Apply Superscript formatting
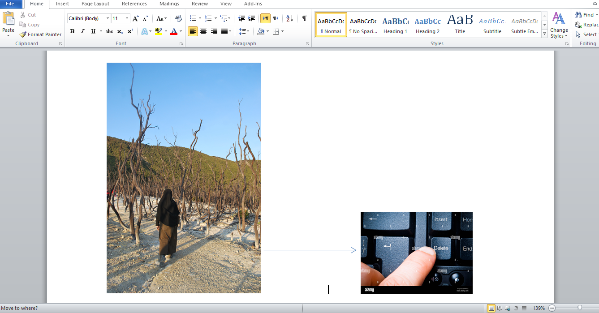 tap(130, 31)
